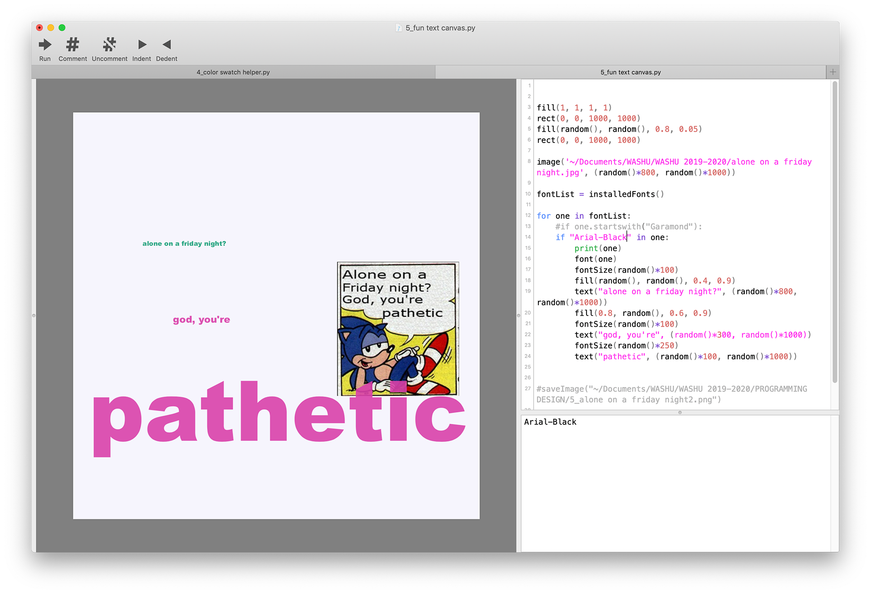Click the commented saveImage line
Image resolution: width=871 pixels, height=594 pixels.
click(x=671, y=394)
